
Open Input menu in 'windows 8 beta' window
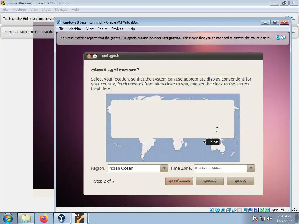click(102, 29)
